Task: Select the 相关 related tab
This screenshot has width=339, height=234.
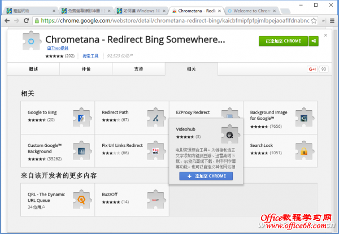Action: (x=192, y=69)
